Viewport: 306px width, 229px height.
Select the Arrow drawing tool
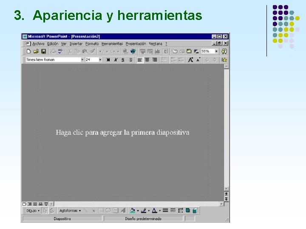pos(93,210)
